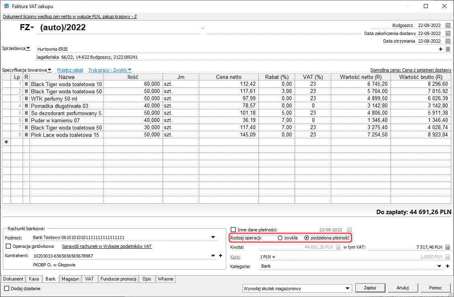Enable Operacja gotówkowa checkbox
The height and width of the screenshot is (297, 454).
tap(8, 246)
